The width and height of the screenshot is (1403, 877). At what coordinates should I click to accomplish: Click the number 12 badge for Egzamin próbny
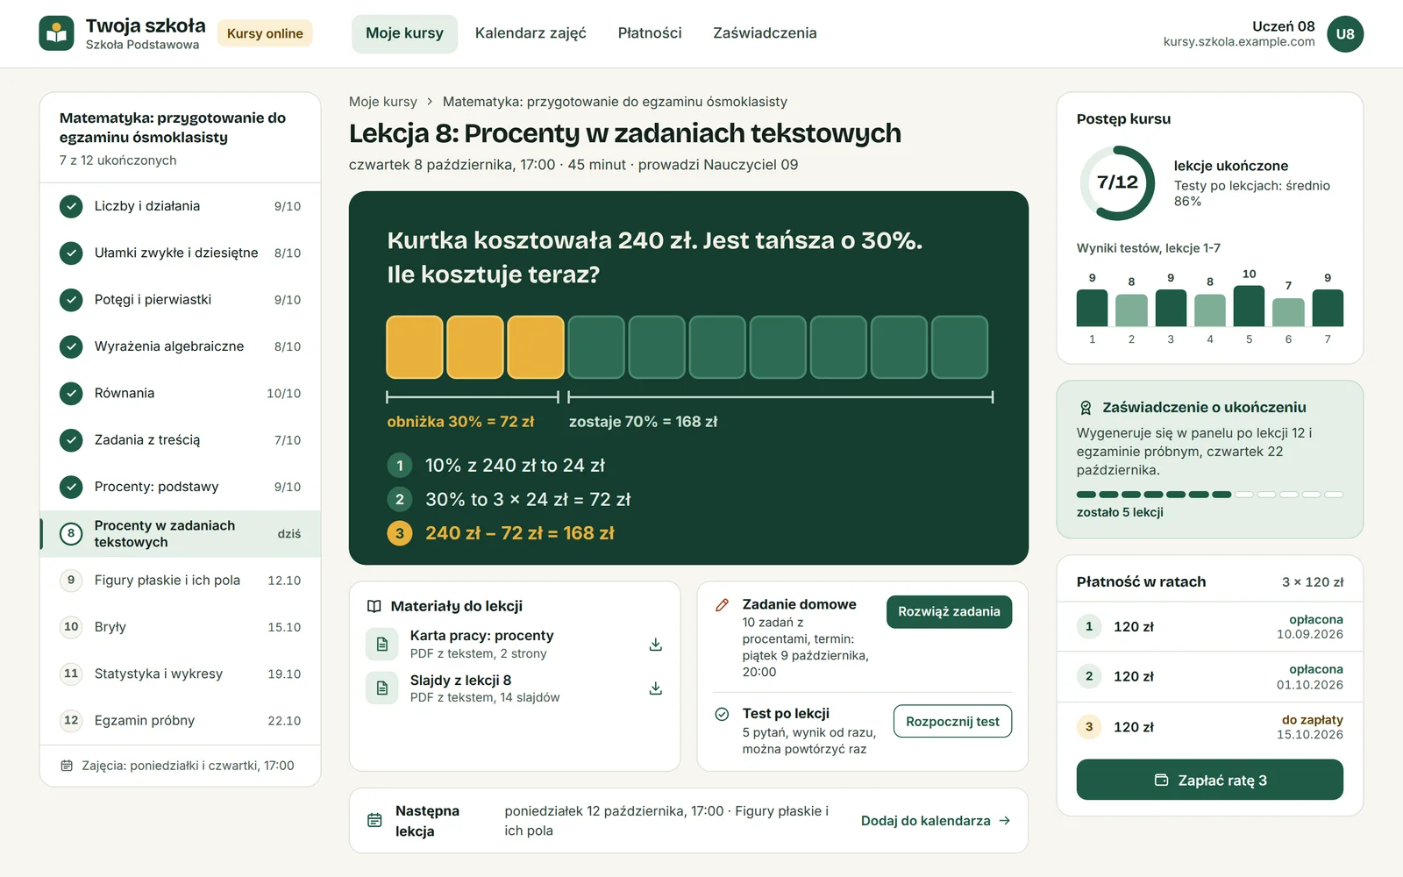click(x=71, y=720)
